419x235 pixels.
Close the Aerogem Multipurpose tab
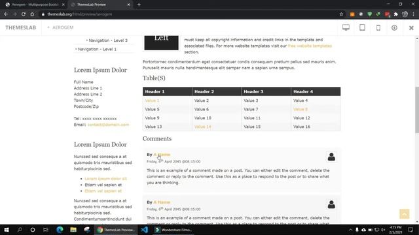click(64, 5)
